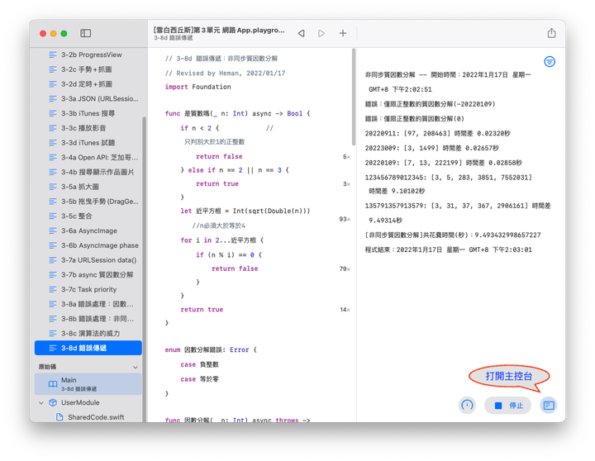Open the step speed timer icon

(467, 405)
